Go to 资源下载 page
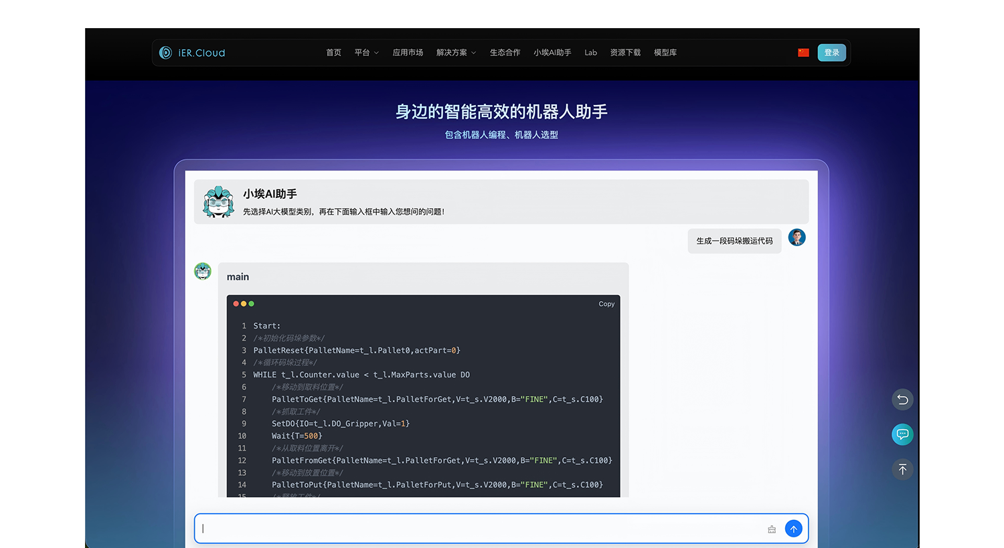 pyautogui.click(x=625, y=53)
